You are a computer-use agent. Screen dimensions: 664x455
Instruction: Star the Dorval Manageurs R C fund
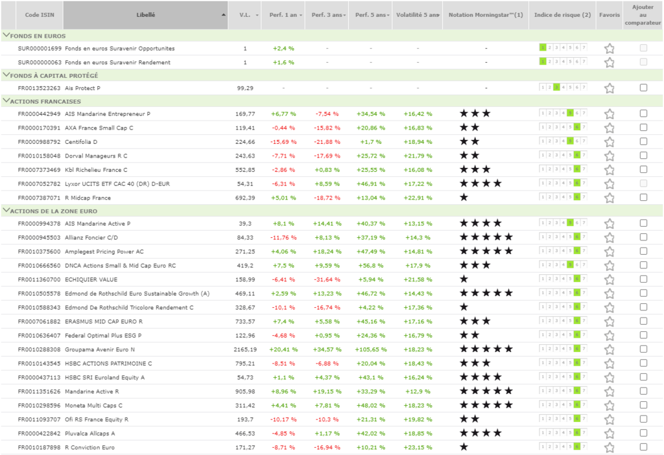[610, 156]
